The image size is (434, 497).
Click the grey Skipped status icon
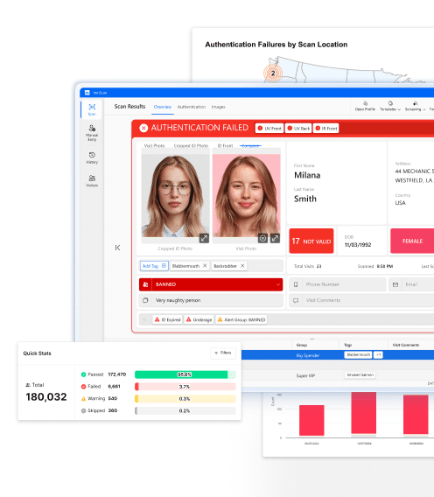tap(83, 410)
